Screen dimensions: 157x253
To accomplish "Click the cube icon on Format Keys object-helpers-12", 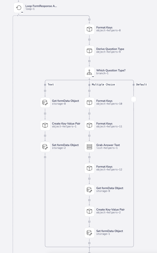I will pyautogui.click(x=90, y=168).
